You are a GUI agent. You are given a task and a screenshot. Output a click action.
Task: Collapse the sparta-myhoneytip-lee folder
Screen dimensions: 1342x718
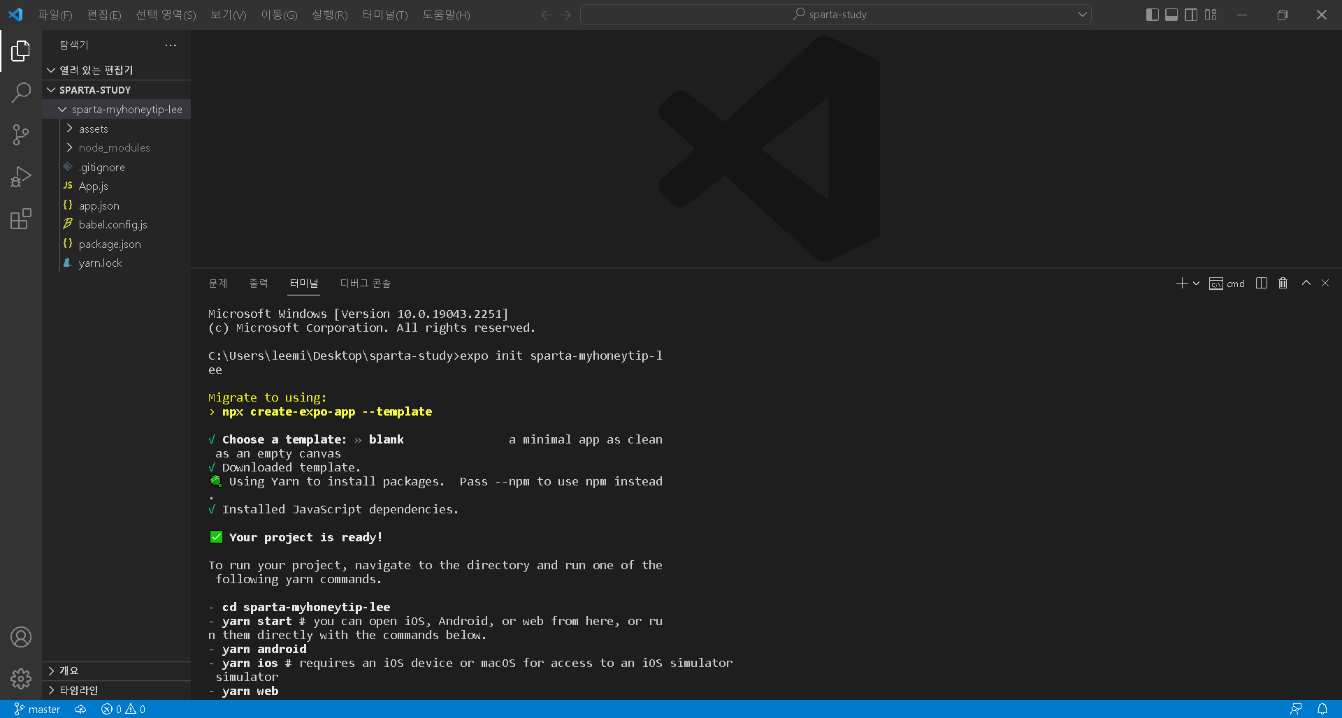[116, 110]
